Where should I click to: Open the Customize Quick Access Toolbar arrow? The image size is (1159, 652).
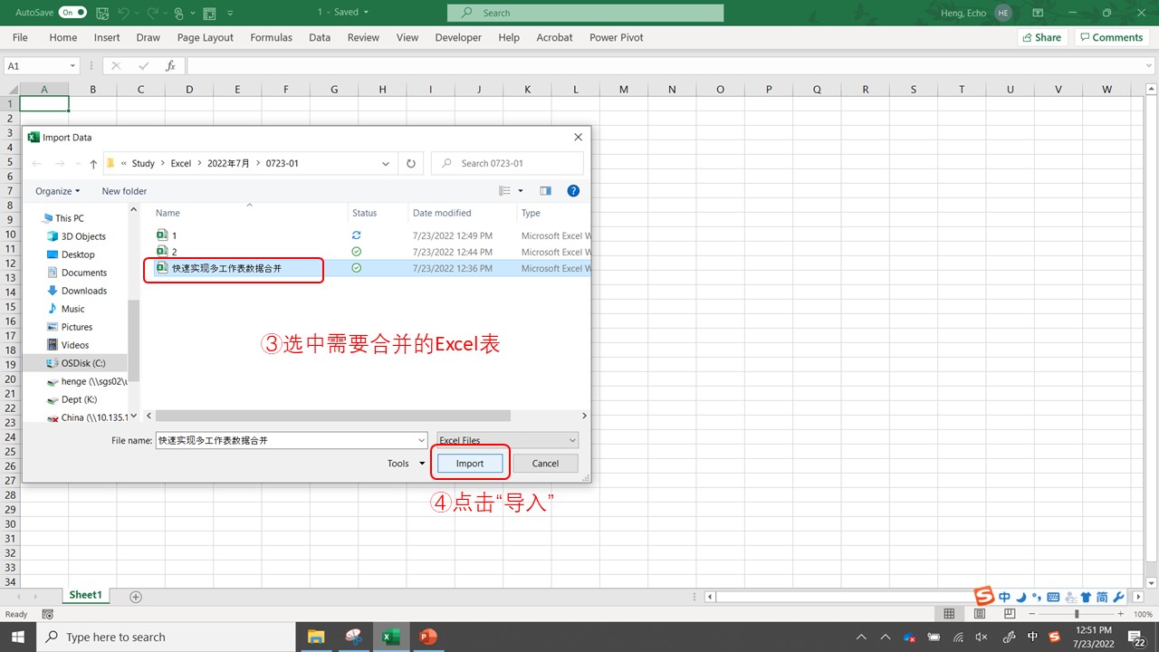click(230, 13)
